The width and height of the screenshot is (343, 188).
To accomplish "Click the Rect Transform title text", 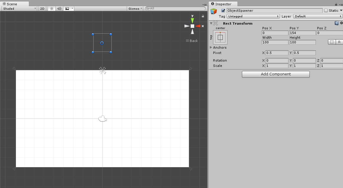I will 238,23.
